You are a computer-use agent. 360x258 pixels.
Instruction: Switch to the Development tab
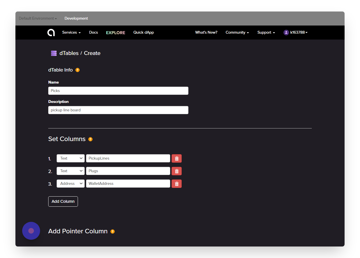click(76, 19)
